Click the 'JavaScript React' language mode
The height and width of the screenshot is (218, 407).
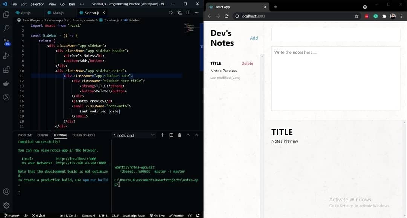pos(134,216)
